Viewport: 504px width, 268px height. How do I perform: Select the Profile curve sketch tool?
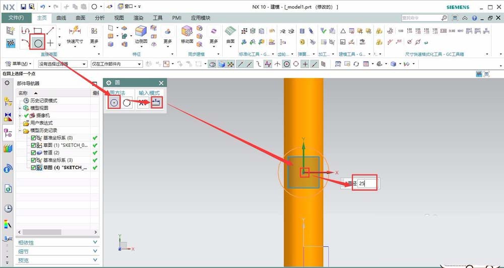tap(26, 31)
